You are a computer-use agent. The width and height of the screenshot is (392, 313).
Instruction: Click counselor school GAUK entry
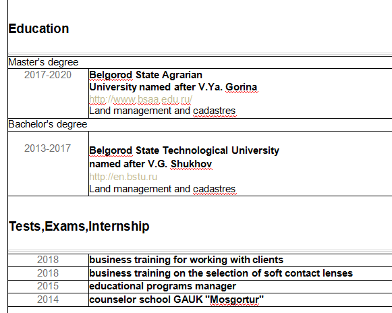click(x=177, y=300)
